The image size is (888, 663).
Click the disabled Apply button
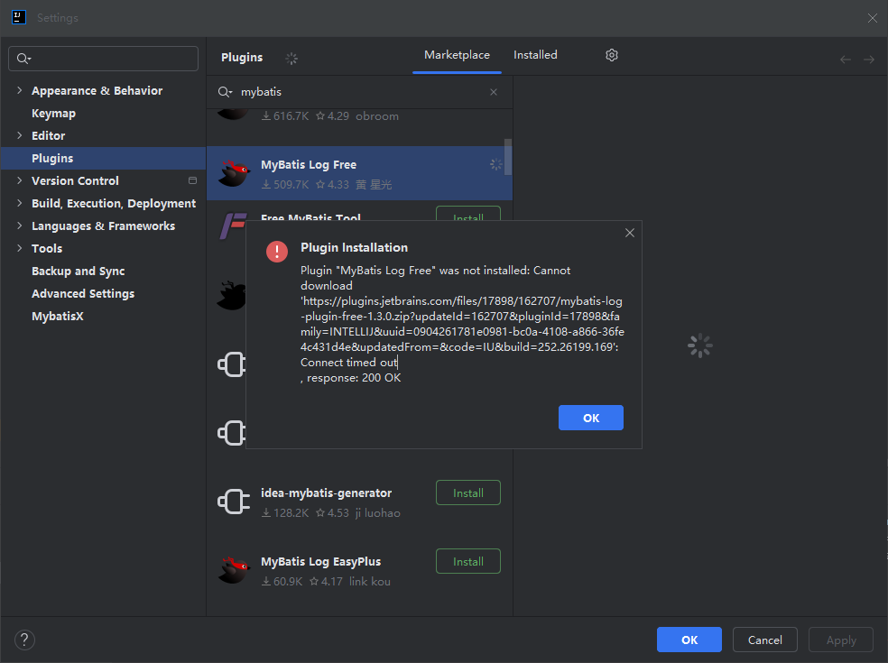tap(841, 640)
